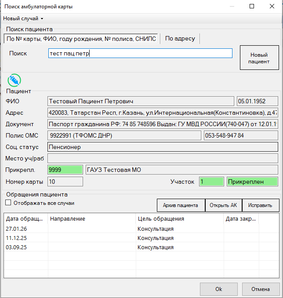This screenshot has height=298, width=283.
Task: Maximize the Поиск амбулаторной карты window
Action: click(x=252, y=6)
